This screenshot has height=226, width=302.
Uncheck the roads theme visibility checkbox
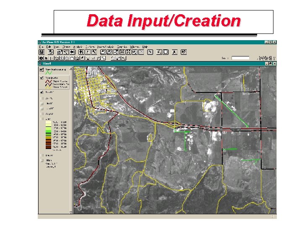click(42, 78)
